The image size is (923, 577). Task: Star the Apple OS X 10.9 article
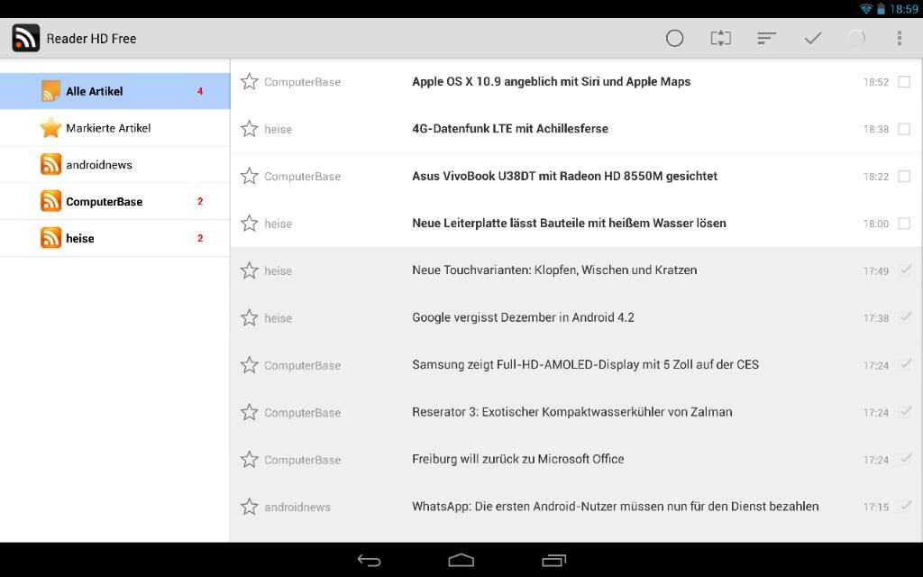[250, 81]
